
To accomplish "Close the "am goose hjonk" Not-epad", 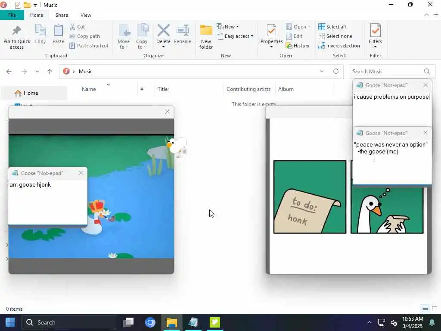I will click(81, 173).
